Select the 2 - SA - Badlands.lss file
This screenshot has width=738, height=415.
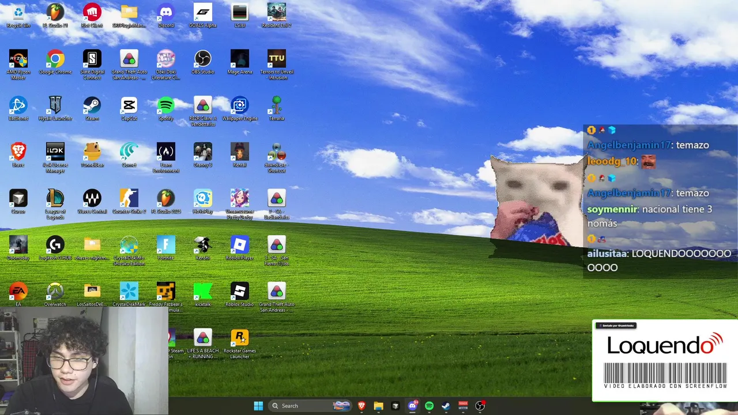pyautogui.click(x=277, y=205)
